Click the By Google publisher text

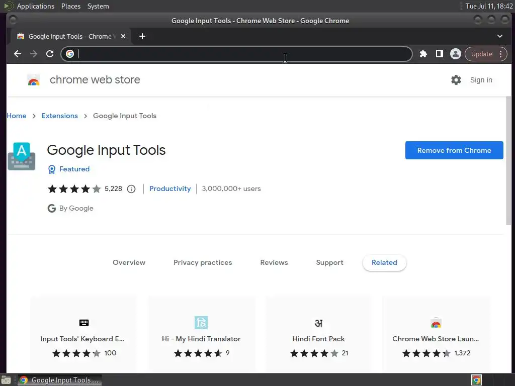pos(76,208)
